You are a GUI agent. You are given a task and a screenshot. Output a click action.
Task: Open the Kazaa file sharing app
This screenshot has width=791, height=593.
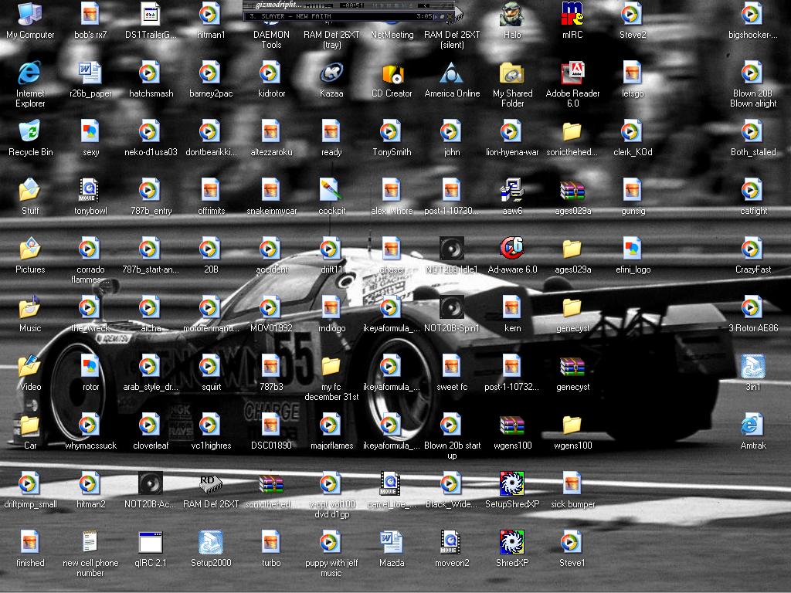(x=331, y=73)
